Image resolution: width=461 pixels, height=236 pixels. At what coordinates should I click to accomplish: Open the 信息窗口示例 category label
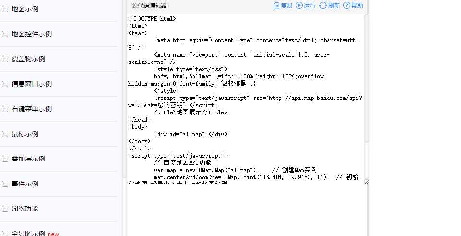pos(32,84)
